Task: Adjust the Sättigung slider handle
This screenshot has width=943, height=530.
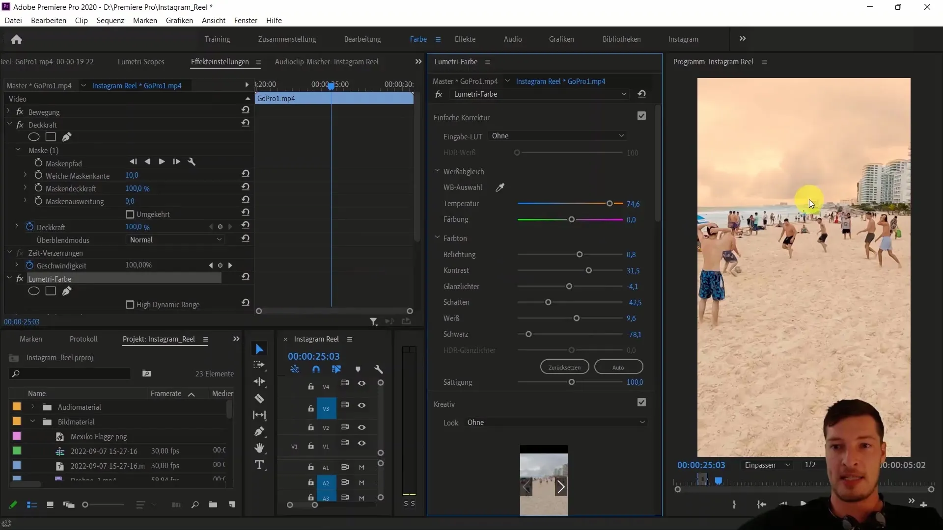Action: point(571,382)
